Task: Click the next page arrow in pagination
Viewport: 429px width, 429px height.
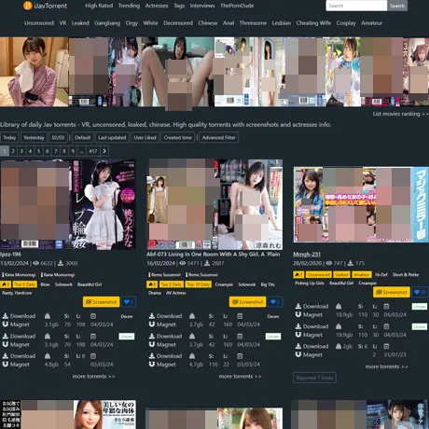Action: point(104,151)
